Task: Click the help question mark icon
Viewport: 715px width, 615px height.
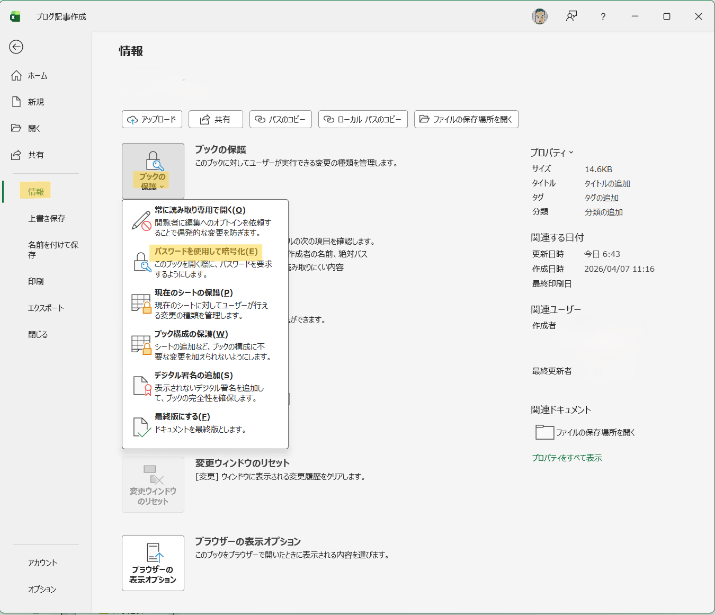Action: (x=603, y=17)
